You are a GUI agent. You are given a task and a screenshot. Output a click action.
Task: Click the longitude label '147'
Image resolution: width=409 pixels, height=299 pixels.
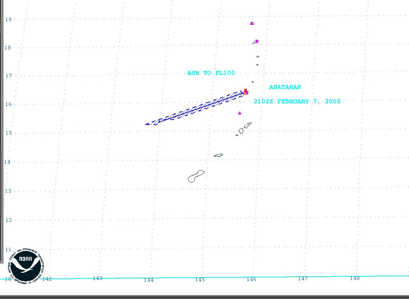[x=303, y=279]
